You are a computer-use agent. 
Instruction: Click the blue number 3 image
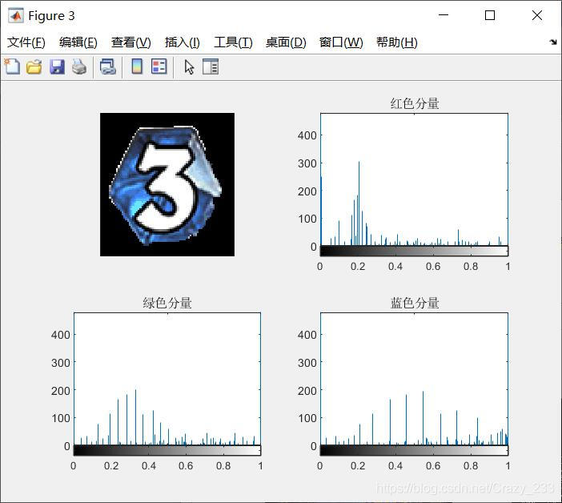coord(167,185)
